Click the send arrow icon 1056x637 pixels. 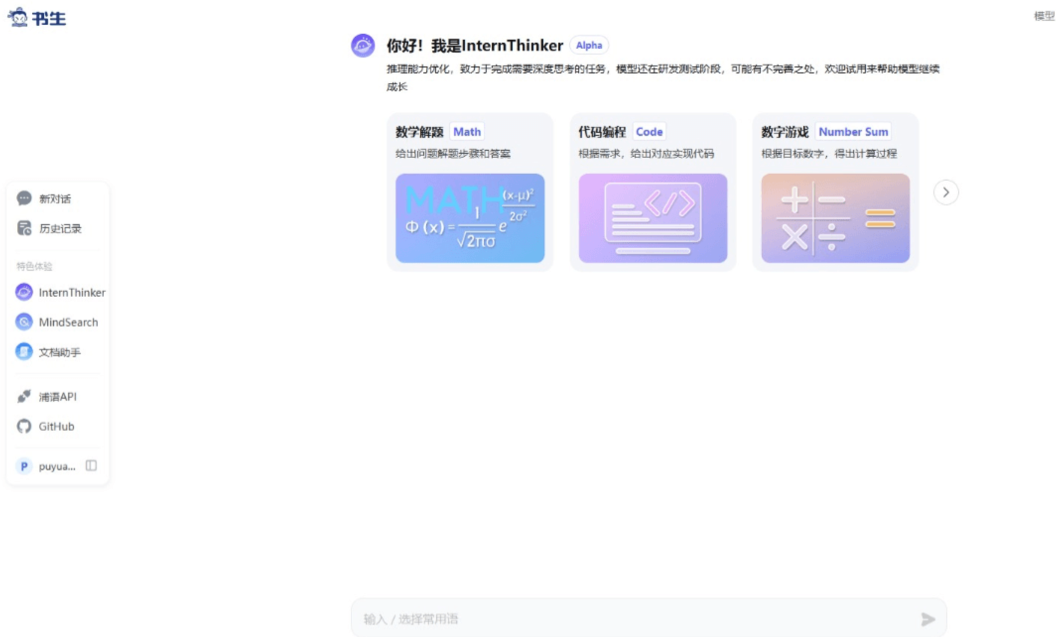tap(928, 619)
